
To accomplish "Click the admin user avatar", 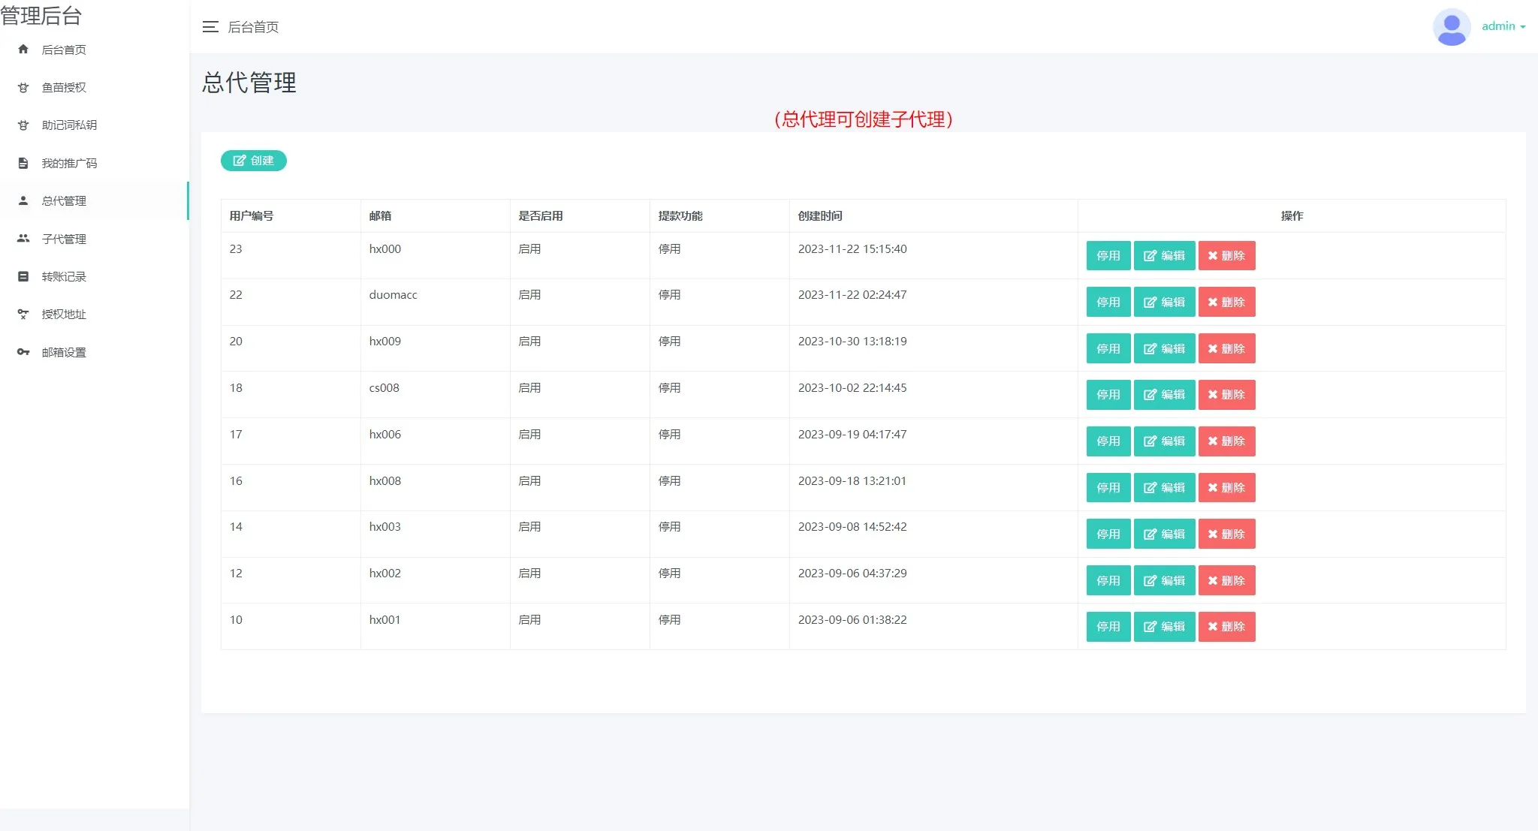I will coord(1451,27).
